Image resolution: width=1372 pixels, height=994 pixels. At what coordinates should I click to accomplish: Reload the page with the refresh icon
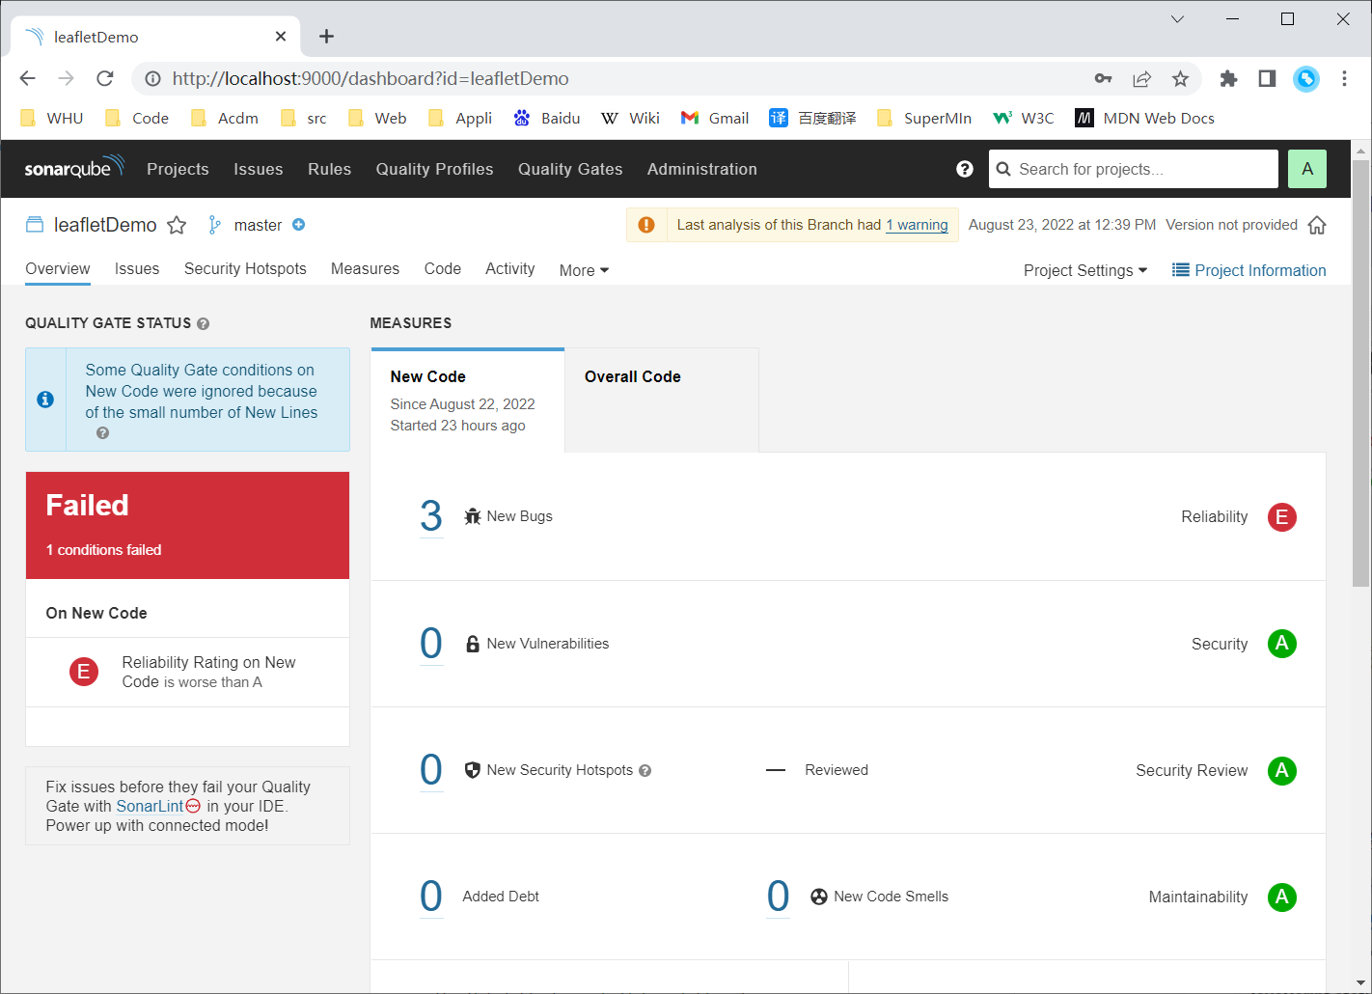[105, 78]
